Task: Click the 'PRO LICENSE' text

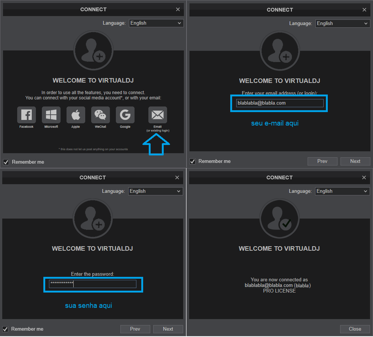Action: point(279,291)
